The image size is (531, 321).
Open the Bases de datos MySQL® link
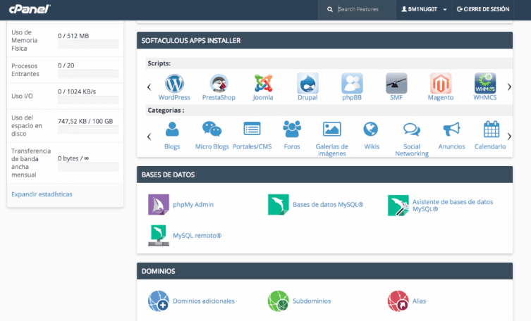[x=328, y=204]
